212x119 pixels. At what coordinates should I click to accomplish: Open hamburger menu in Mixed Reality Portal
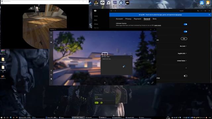51,33
